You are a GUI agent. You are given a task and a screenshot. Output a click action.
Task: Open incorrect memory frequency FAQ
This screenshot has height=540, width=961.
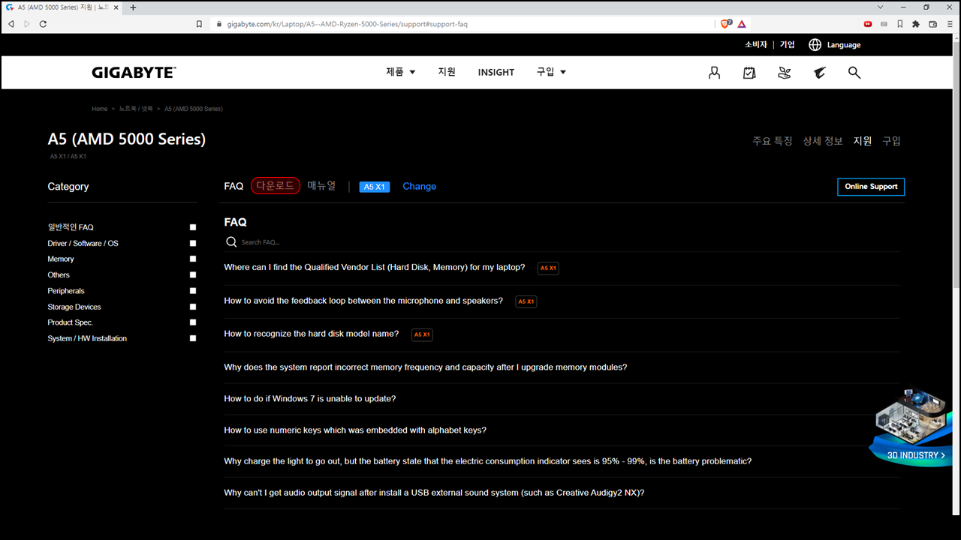(426, 367)
